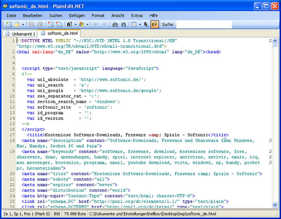Select the softonic_de.html tab
Screen dimensions: 281x219
(x=59, y=33)
